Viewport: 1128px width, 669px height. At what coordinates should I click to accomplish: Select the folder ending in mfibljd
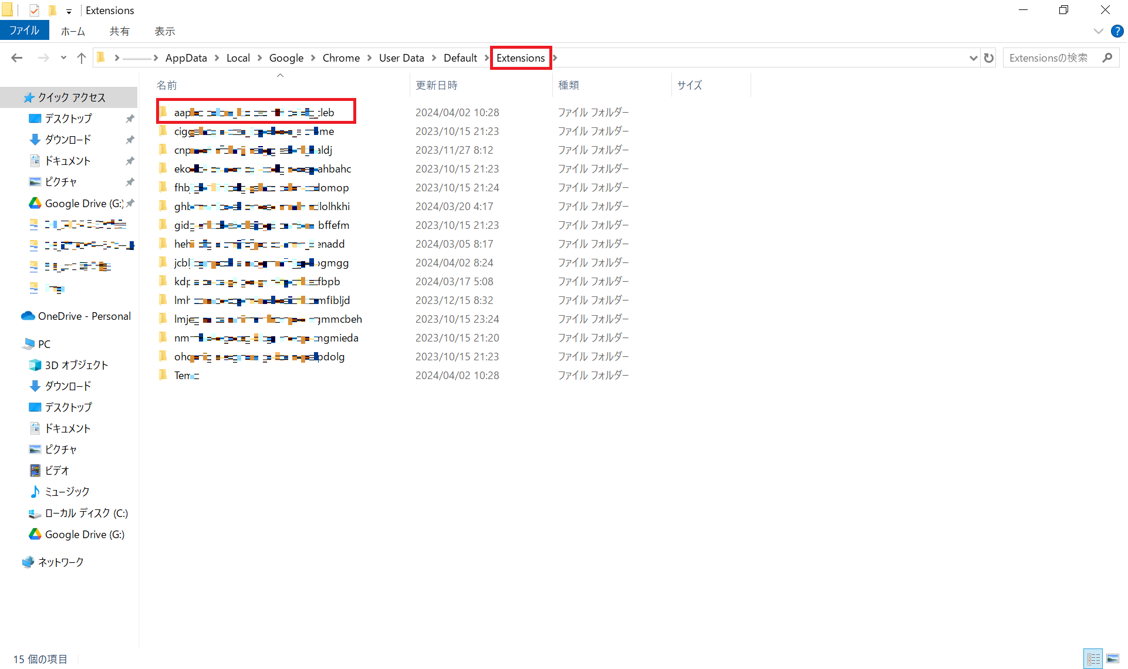click(x=262, y=300)
